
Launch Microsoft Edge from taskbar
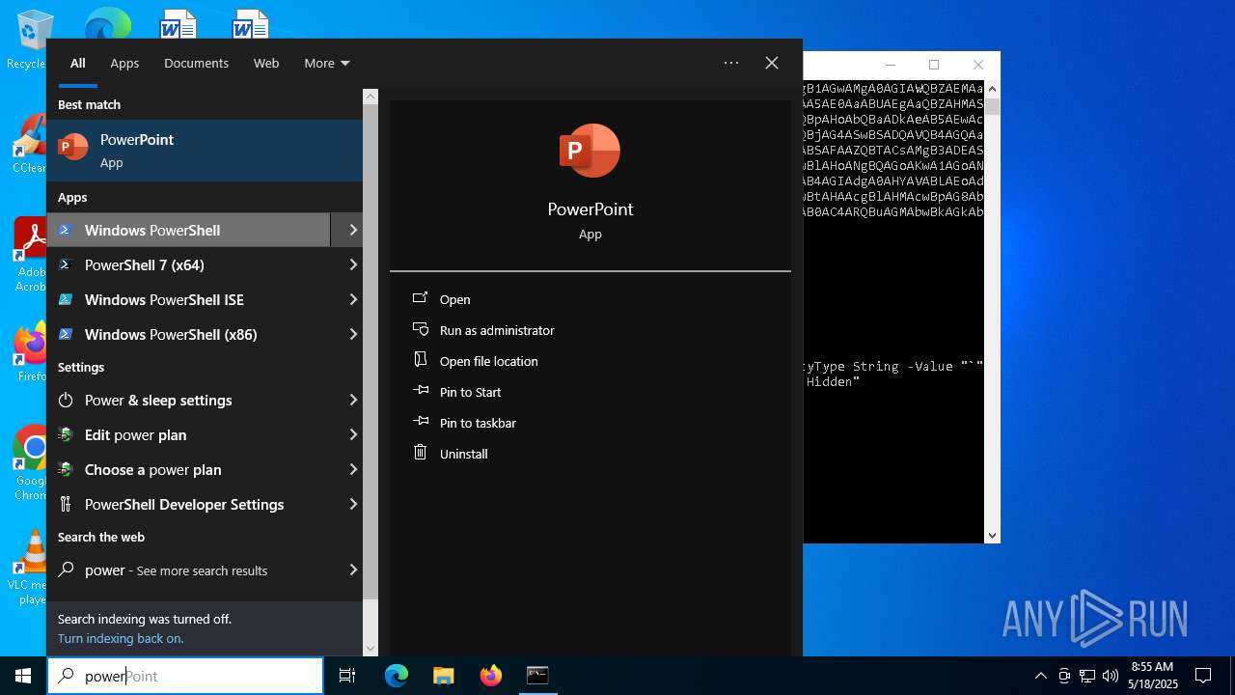pyautogui.click(x=397, y=676)
